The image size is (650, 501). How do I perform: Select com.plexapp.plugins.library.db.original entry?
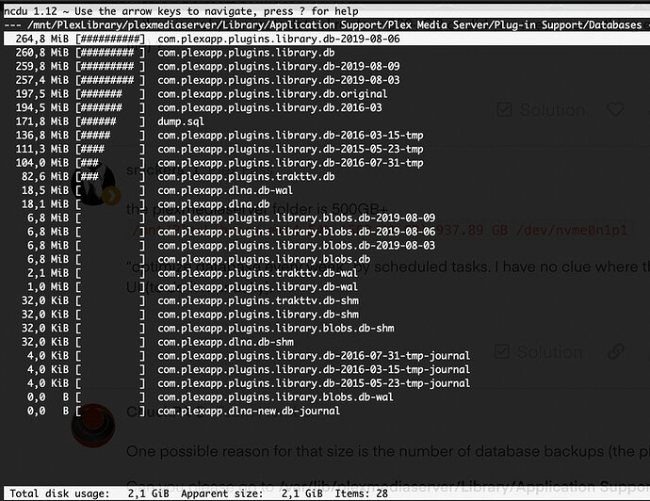[272, 93]
